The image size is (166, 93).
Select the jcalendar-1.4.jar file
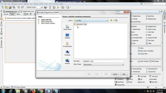tap(80, 24)
